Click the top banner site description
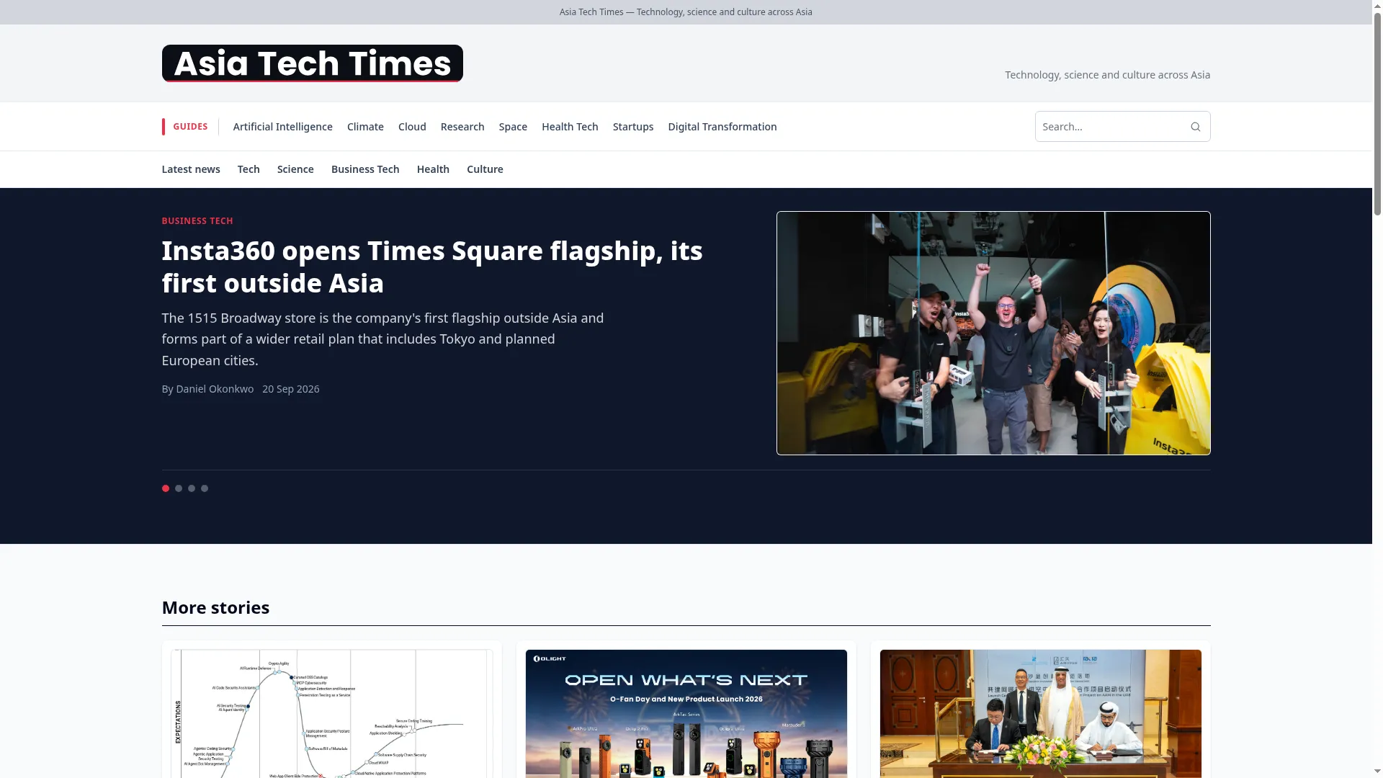 686,12
